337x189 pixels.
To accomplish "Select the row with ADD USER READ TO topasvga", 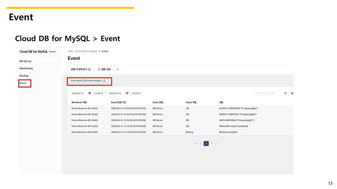I will (x=180, y=120).
